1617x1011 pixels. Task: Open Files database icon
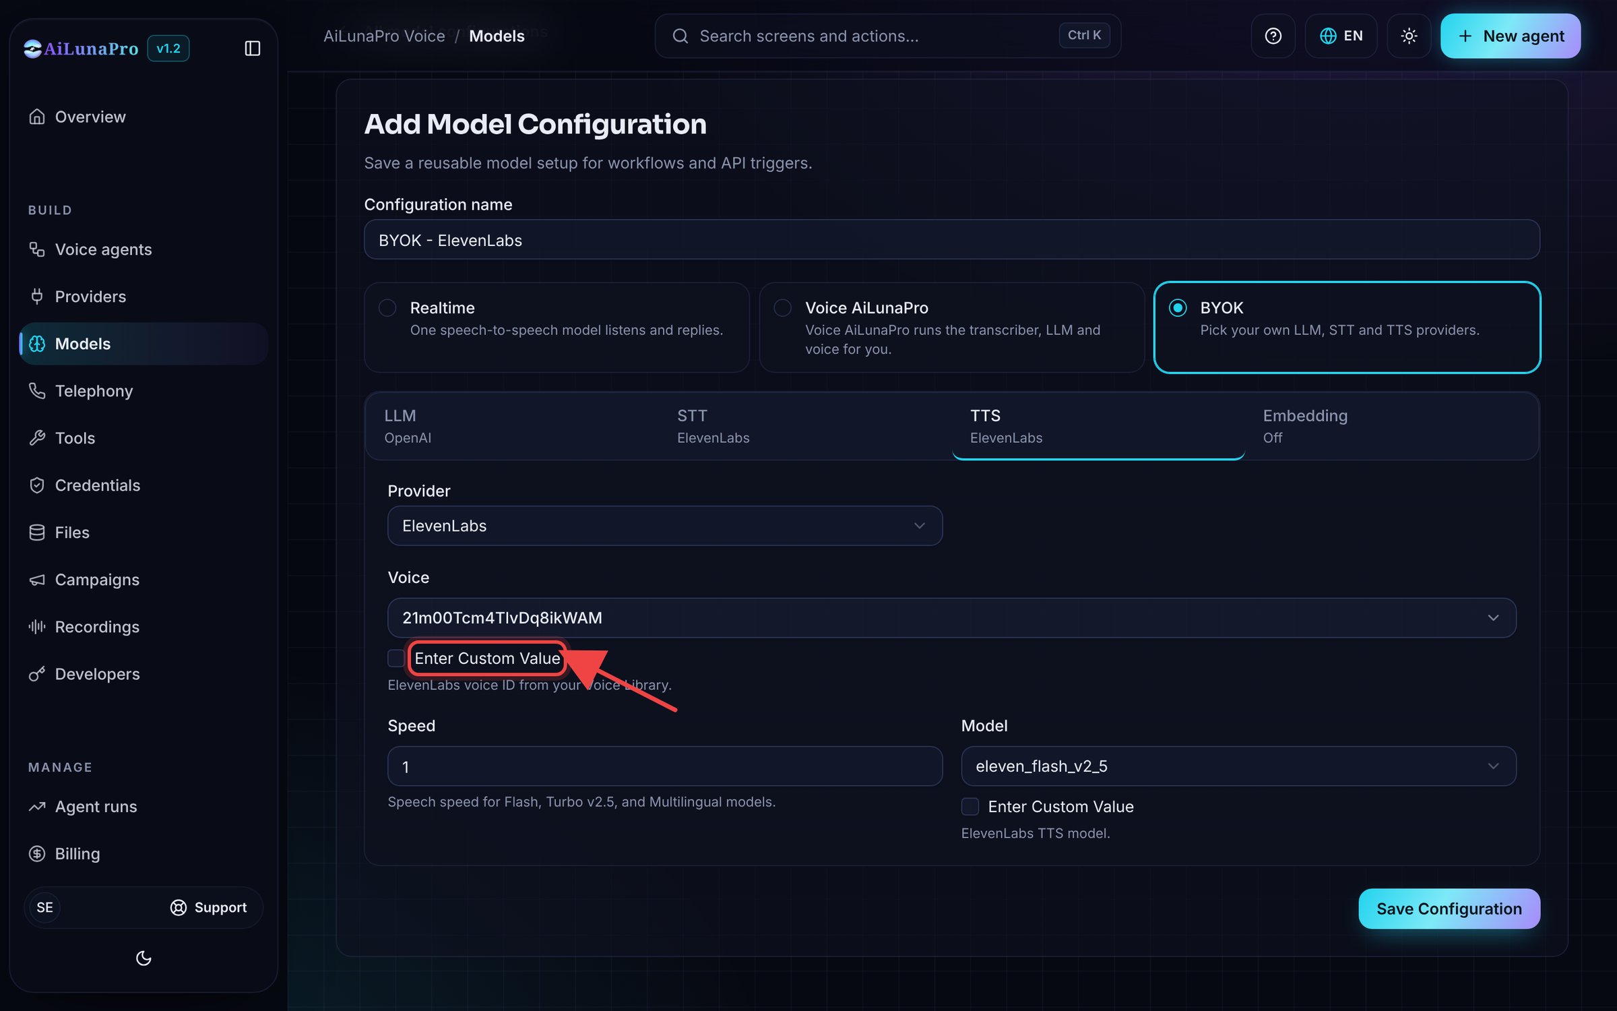pos(37,532)
